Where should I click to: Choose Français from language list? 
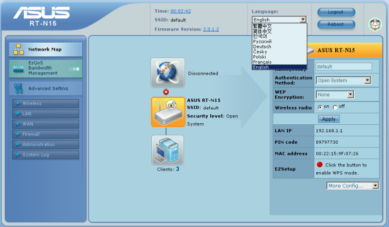coord(279,62)
